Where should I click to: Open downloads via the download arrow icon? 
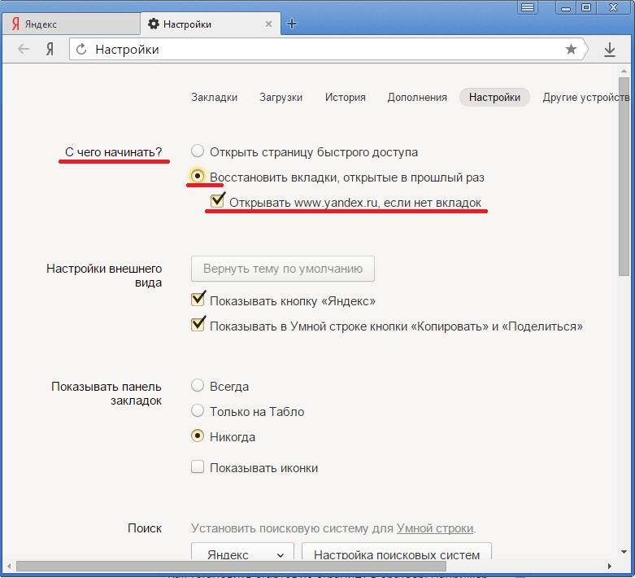tap(610, 50)
